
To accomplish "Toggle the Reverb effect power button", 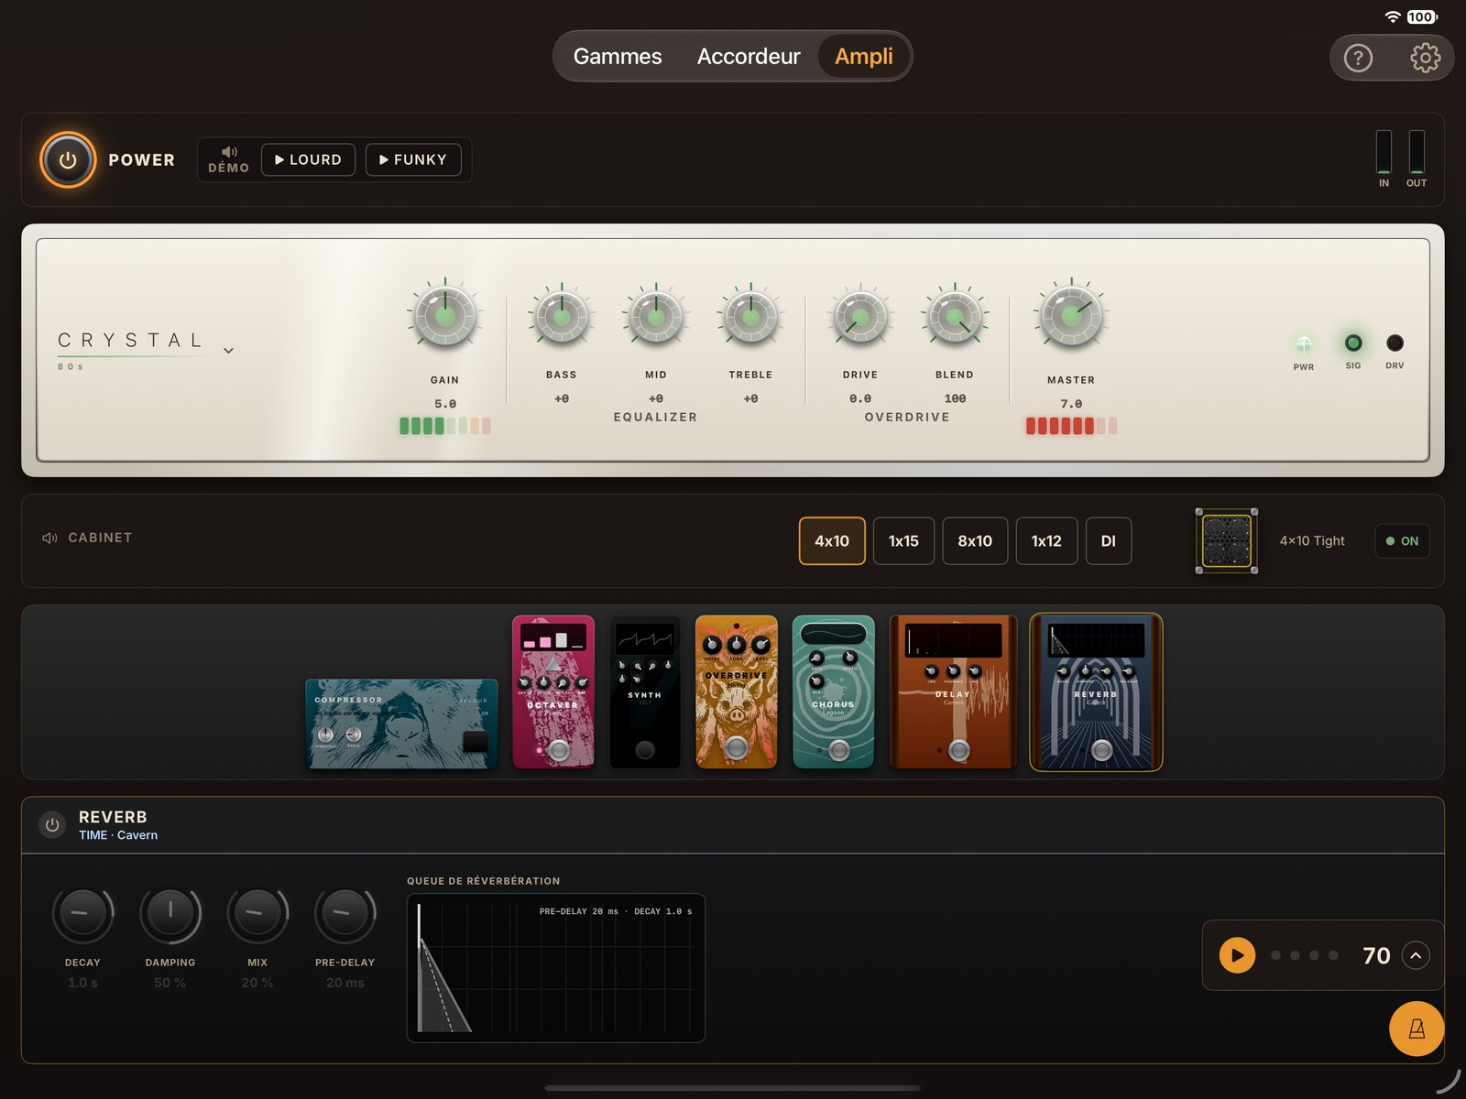I will pos(52,825).
